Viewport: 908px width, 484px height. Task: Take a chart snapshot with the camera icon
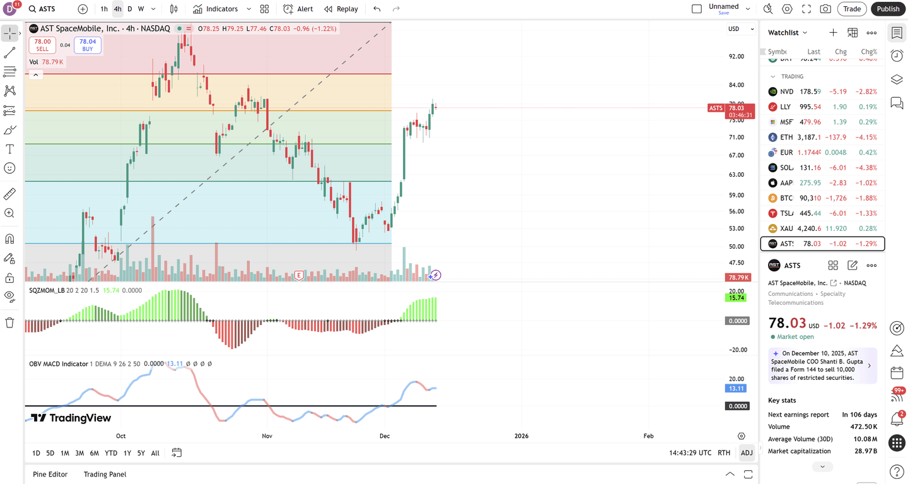click(825, 9)
